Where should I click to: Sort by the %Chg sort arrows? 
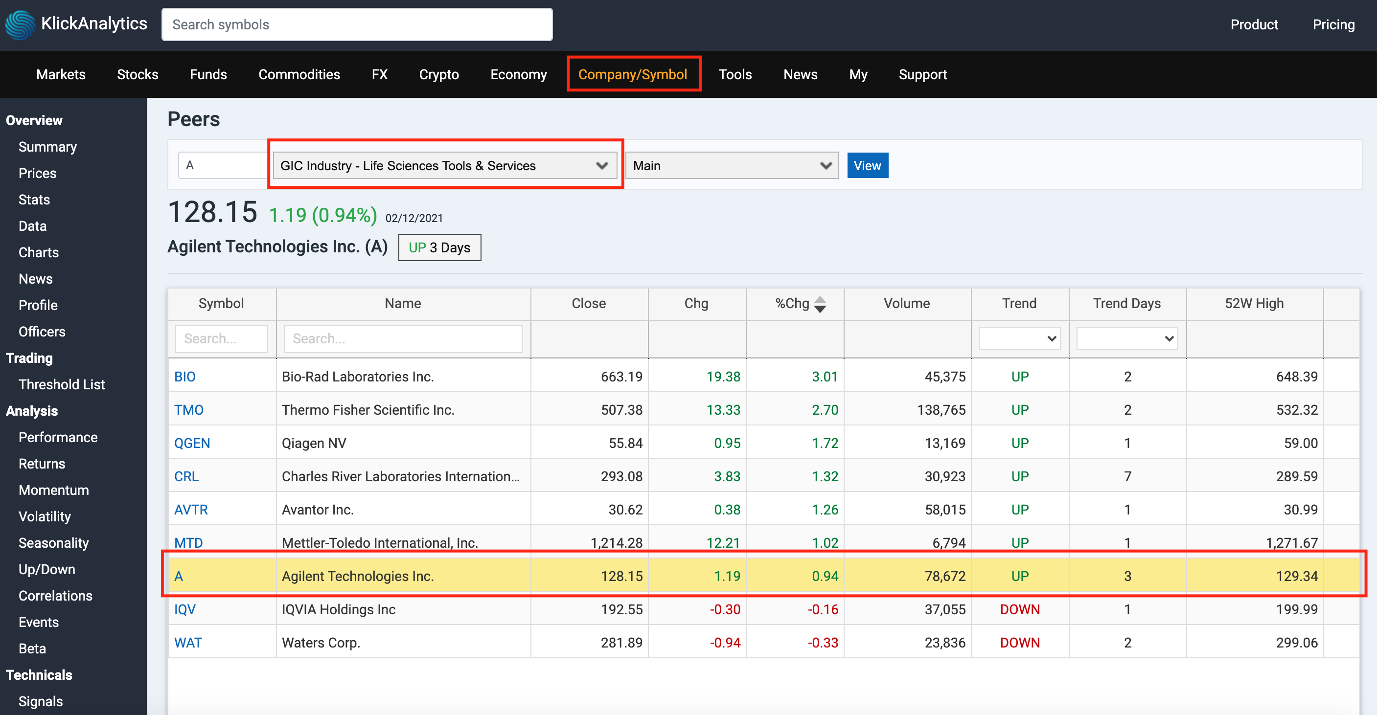coord(820,304)
